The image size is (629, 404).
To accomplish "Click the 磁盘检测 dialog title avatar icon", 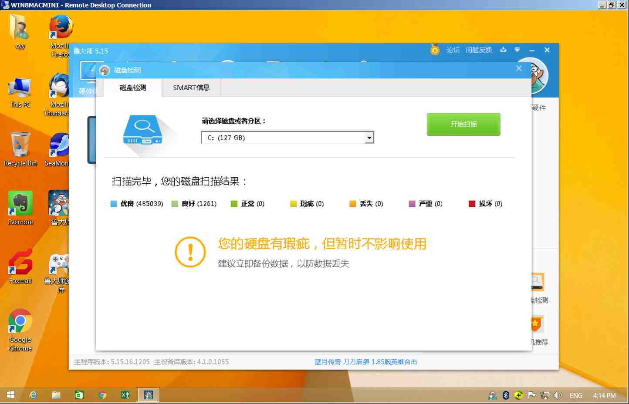I will click(x=105, y=71).
